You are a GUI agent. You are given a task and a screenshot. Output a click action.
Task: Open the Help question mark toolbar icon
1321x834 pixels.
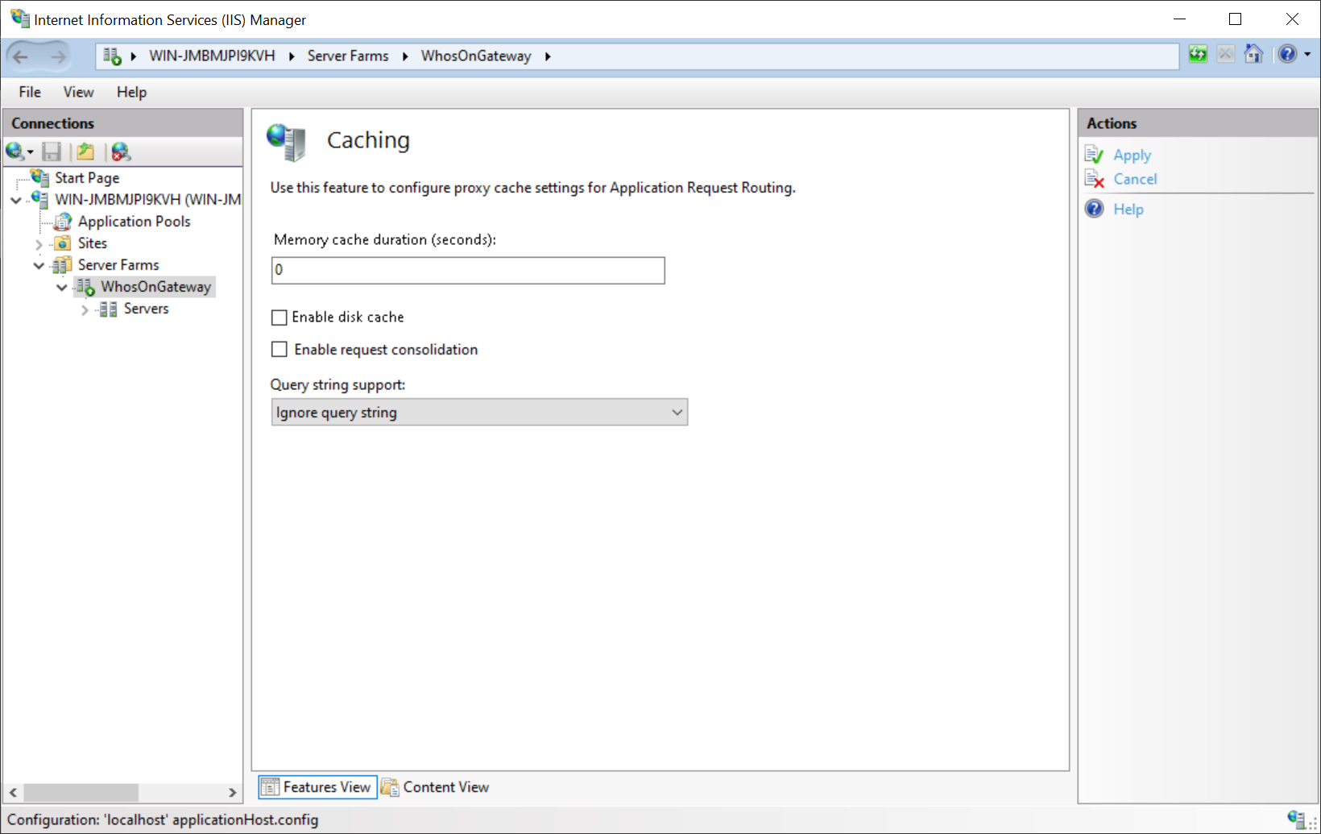pos(1287,55)
